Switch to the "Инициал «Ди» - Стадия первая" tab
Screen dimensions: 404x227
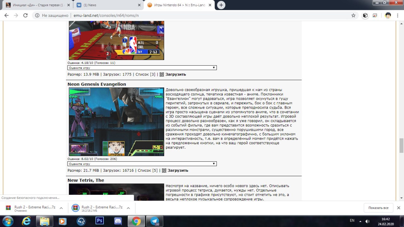pyautogui.click(x=37, y=5)
